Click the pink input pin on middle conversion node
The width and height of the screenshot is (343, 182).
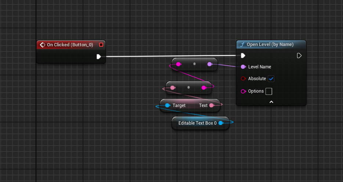click(173, 88)
